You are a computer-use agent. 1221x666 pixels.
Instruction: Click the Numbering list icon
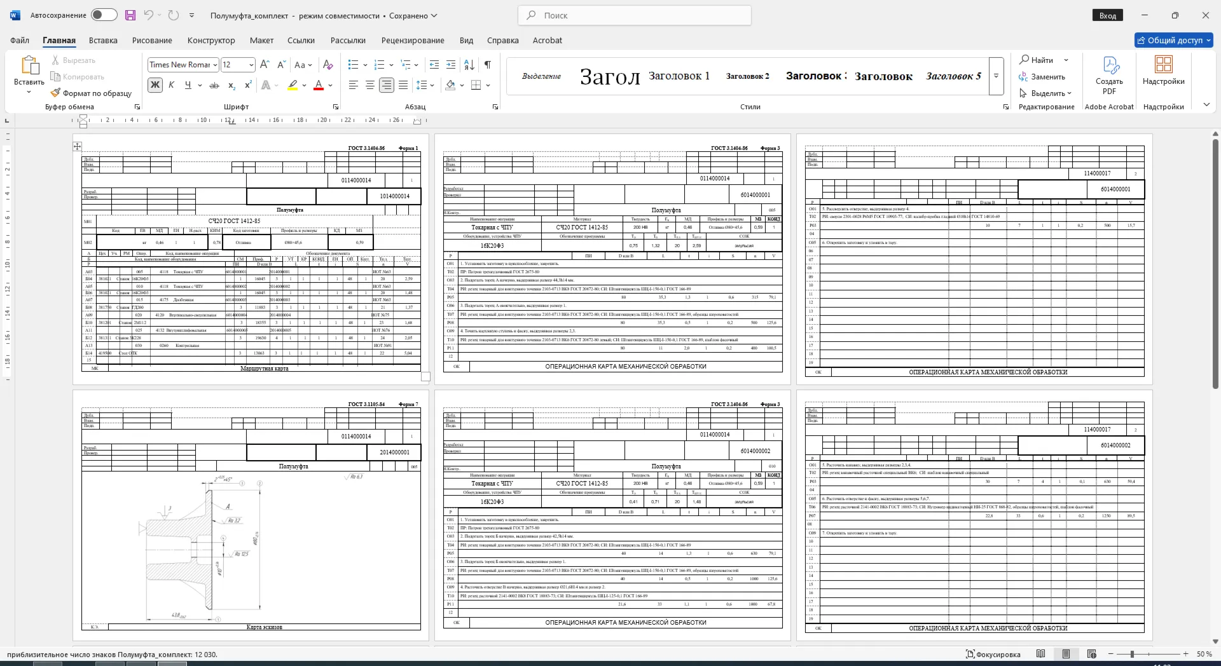pos(380,65)
